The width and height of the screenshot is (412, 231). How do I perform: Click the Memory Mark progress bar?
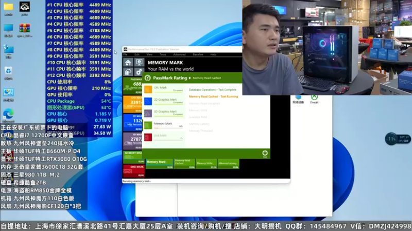(168, 128)
